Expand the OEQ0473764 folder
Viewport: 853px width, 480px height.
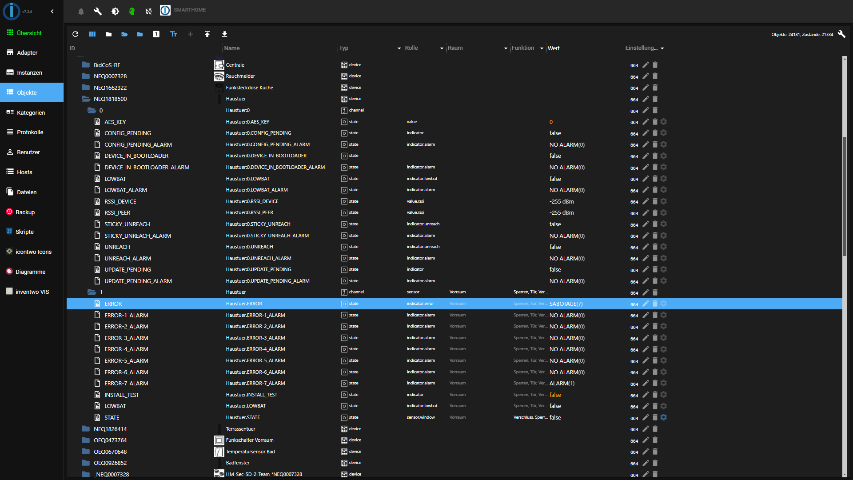(86, 440)
